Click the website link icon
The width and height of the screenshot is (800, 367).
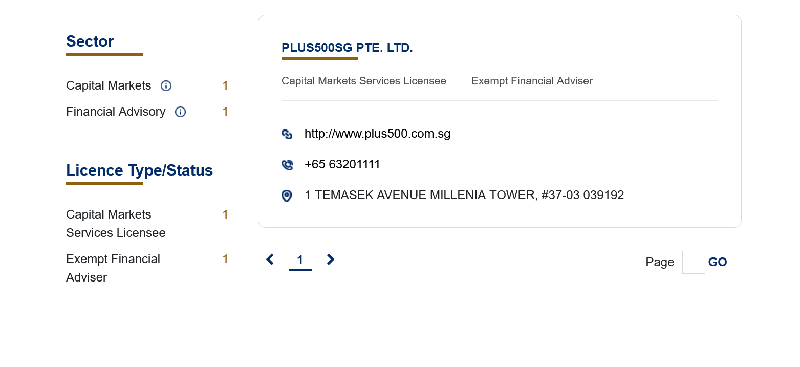[287, 134]
